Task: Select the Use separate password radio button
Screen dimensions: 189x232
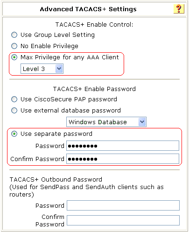Action: click(14, 134)
